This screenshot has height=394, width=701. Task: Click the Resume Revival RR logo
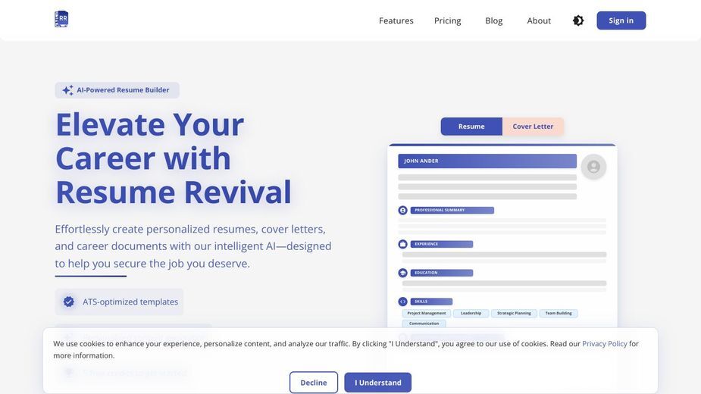(x=61, y=19)
